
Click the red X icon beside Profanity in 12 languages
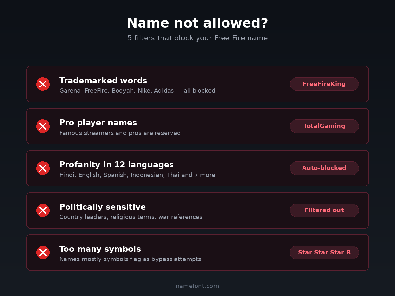coord(43,168)
